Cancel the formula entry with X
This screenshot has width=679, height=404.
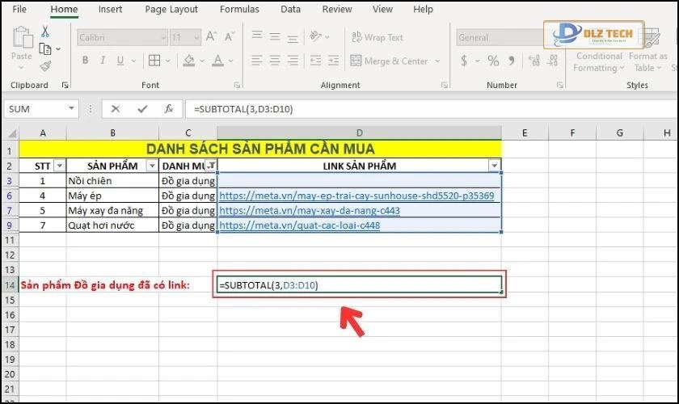(116, 108)
